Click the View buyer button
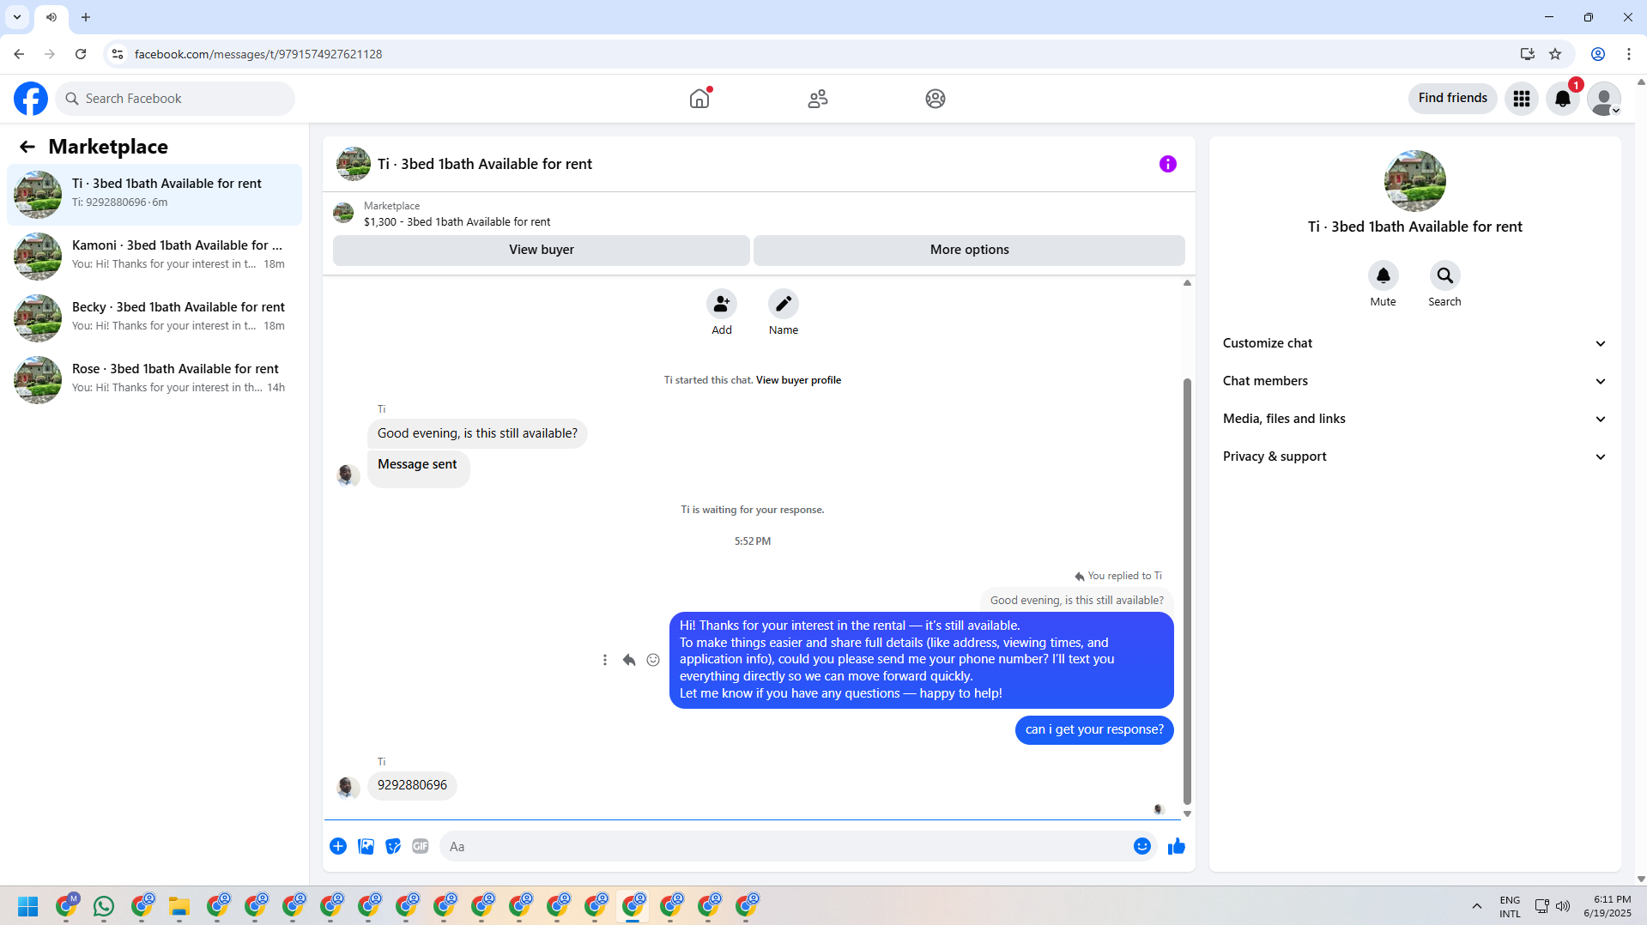 click(542, 250)
